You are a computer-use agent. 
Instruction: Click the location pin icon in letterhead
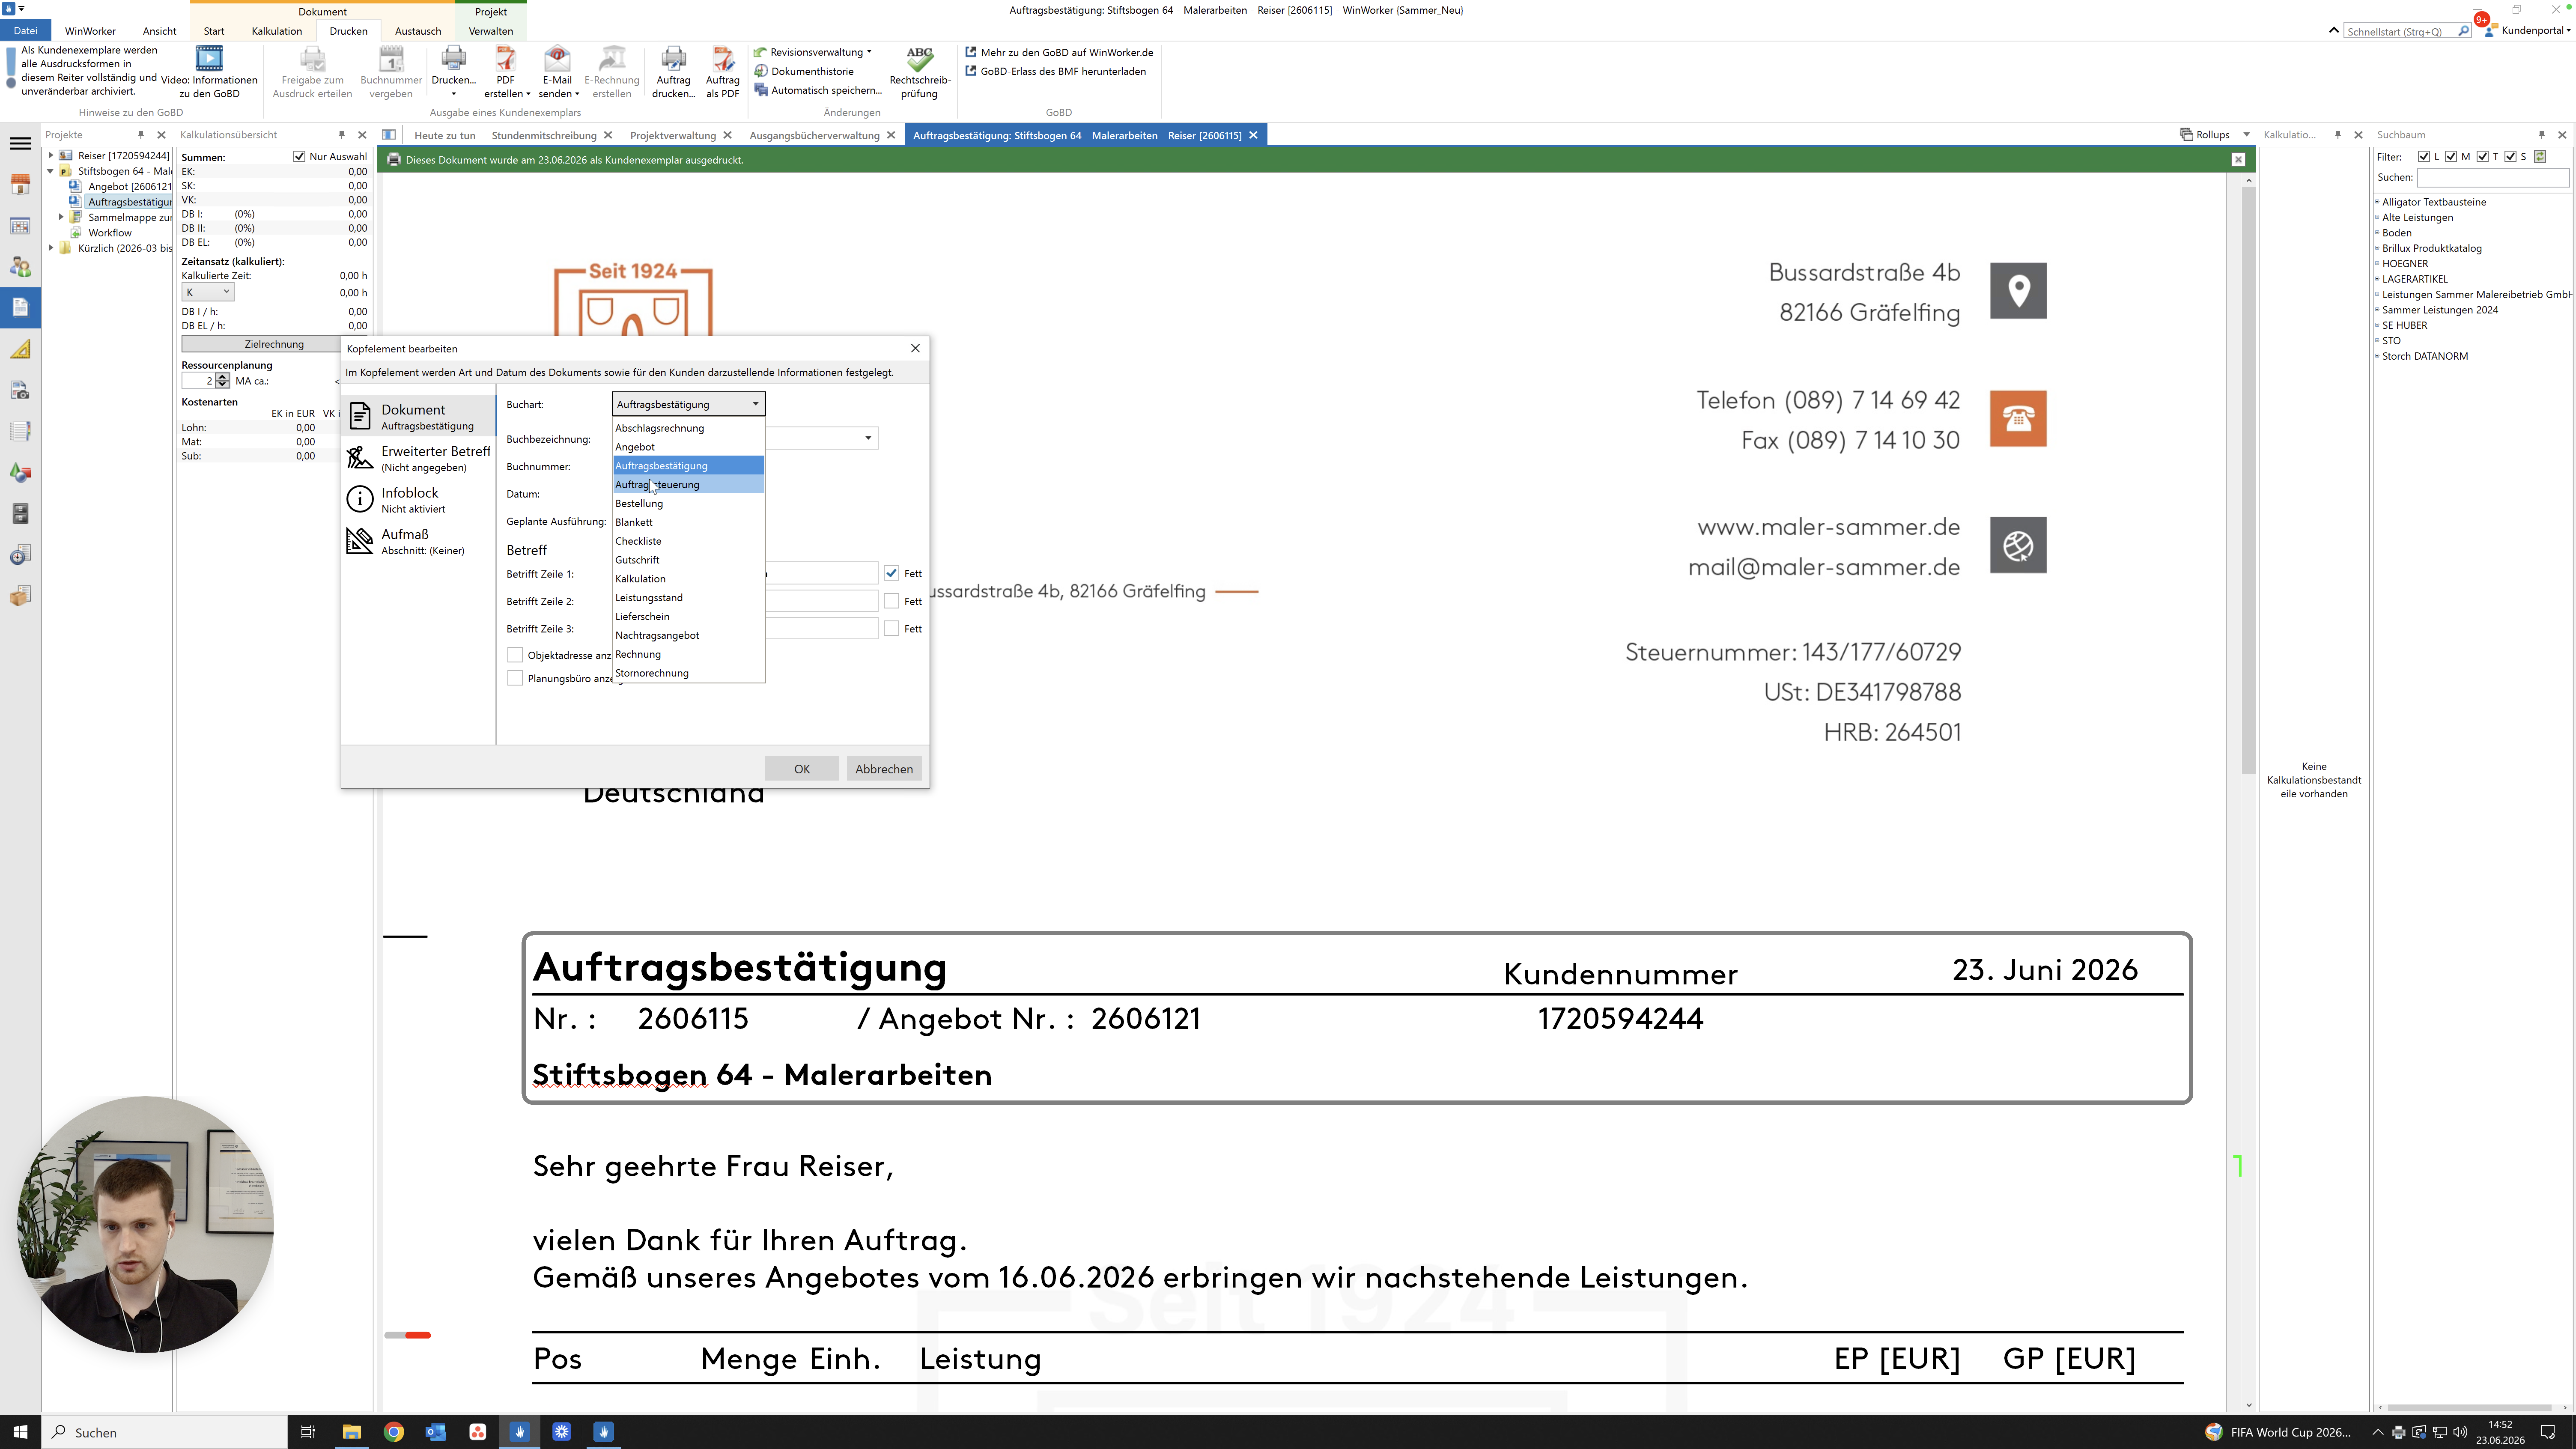pos(2018,291)
